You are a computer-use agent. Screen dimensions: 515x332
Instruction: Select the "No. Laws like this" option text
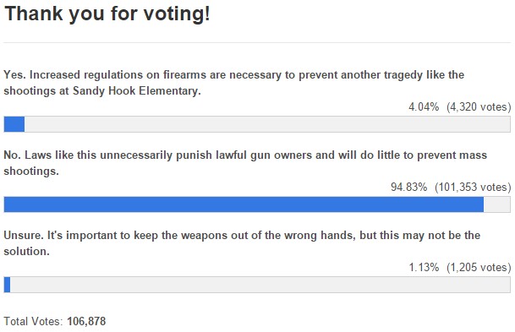245,163
